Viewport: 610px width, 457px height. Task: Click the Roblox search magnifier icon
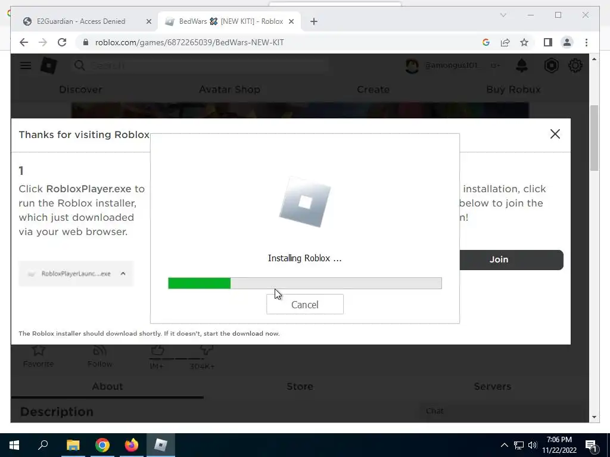point(80,65)
